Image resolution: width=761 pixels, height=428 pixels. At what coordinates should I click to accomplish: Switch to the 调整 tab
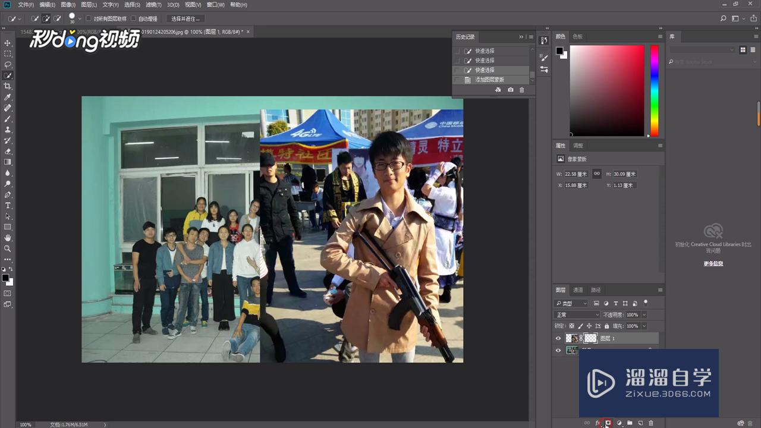point(578,146)
